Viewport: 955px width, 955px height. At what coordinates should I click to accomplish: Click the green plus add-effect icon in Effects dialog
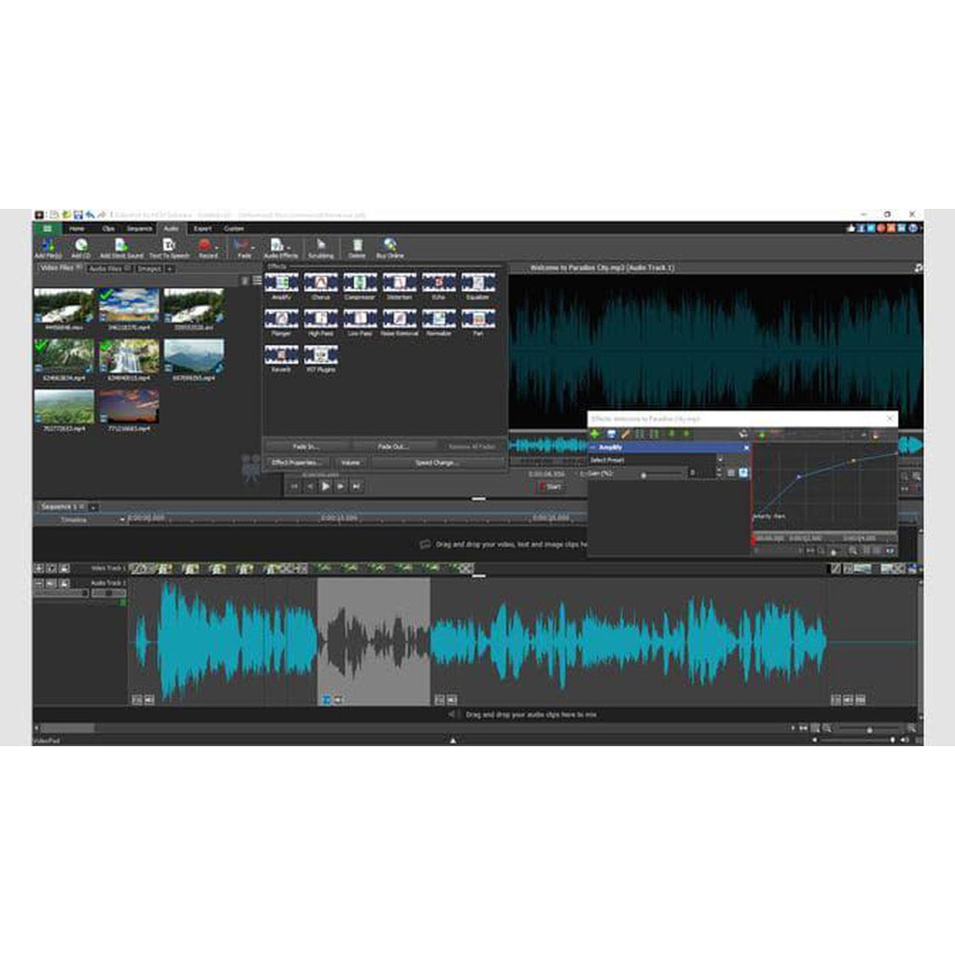coord(595,435)
